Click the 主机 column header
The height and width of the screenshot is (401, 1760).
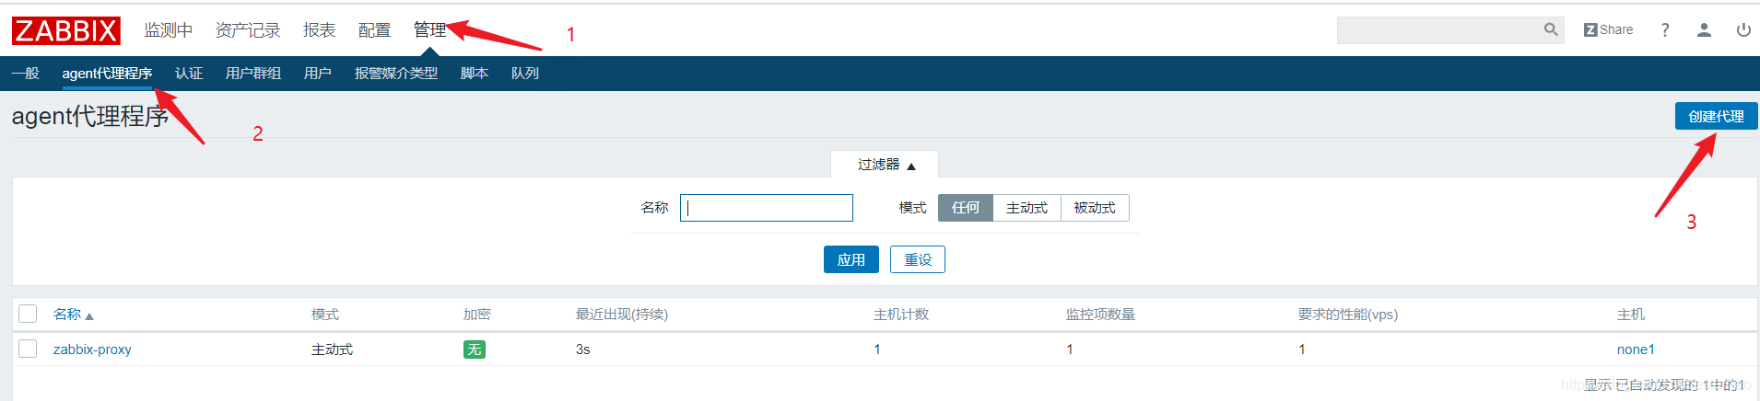click(1631, 315)
